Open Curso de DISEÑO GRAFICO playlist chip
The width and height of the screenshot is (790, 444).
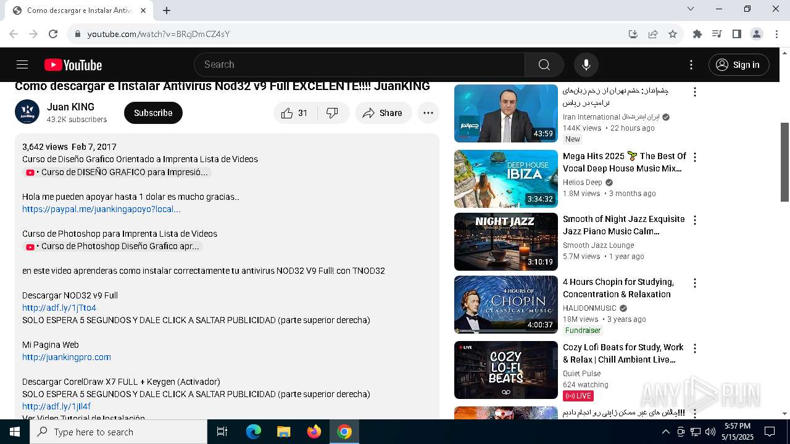tap(117, 173)
